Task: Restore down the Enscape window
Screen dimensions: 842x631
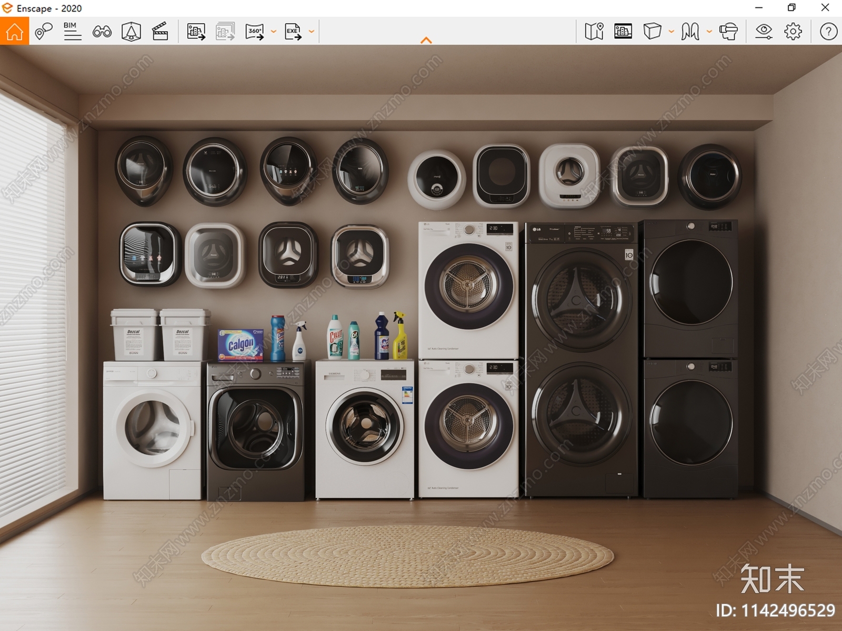Action: [x=791, y=8]
